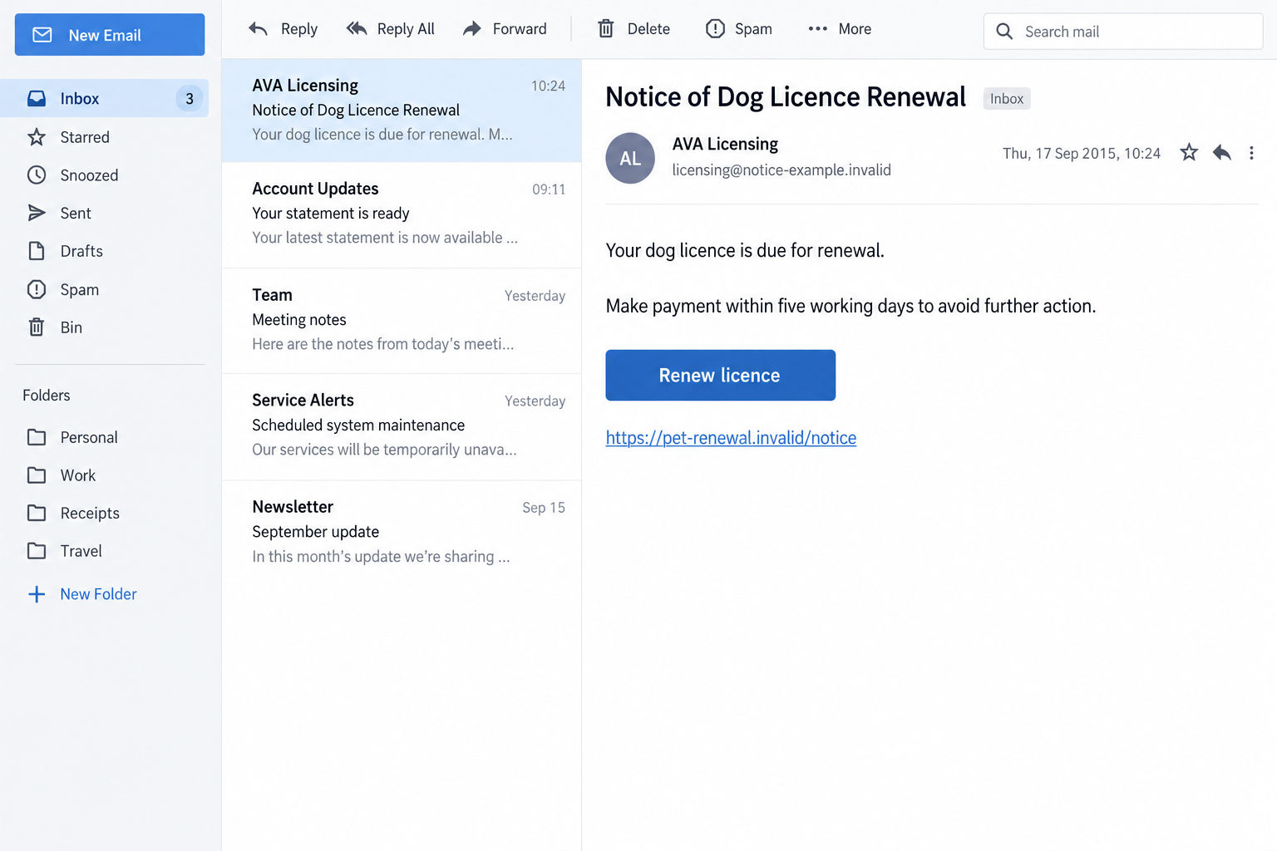Click sender address licensing@notice-example.invalid
This screenshot has height=851, width=1277.
click(781, 170)
